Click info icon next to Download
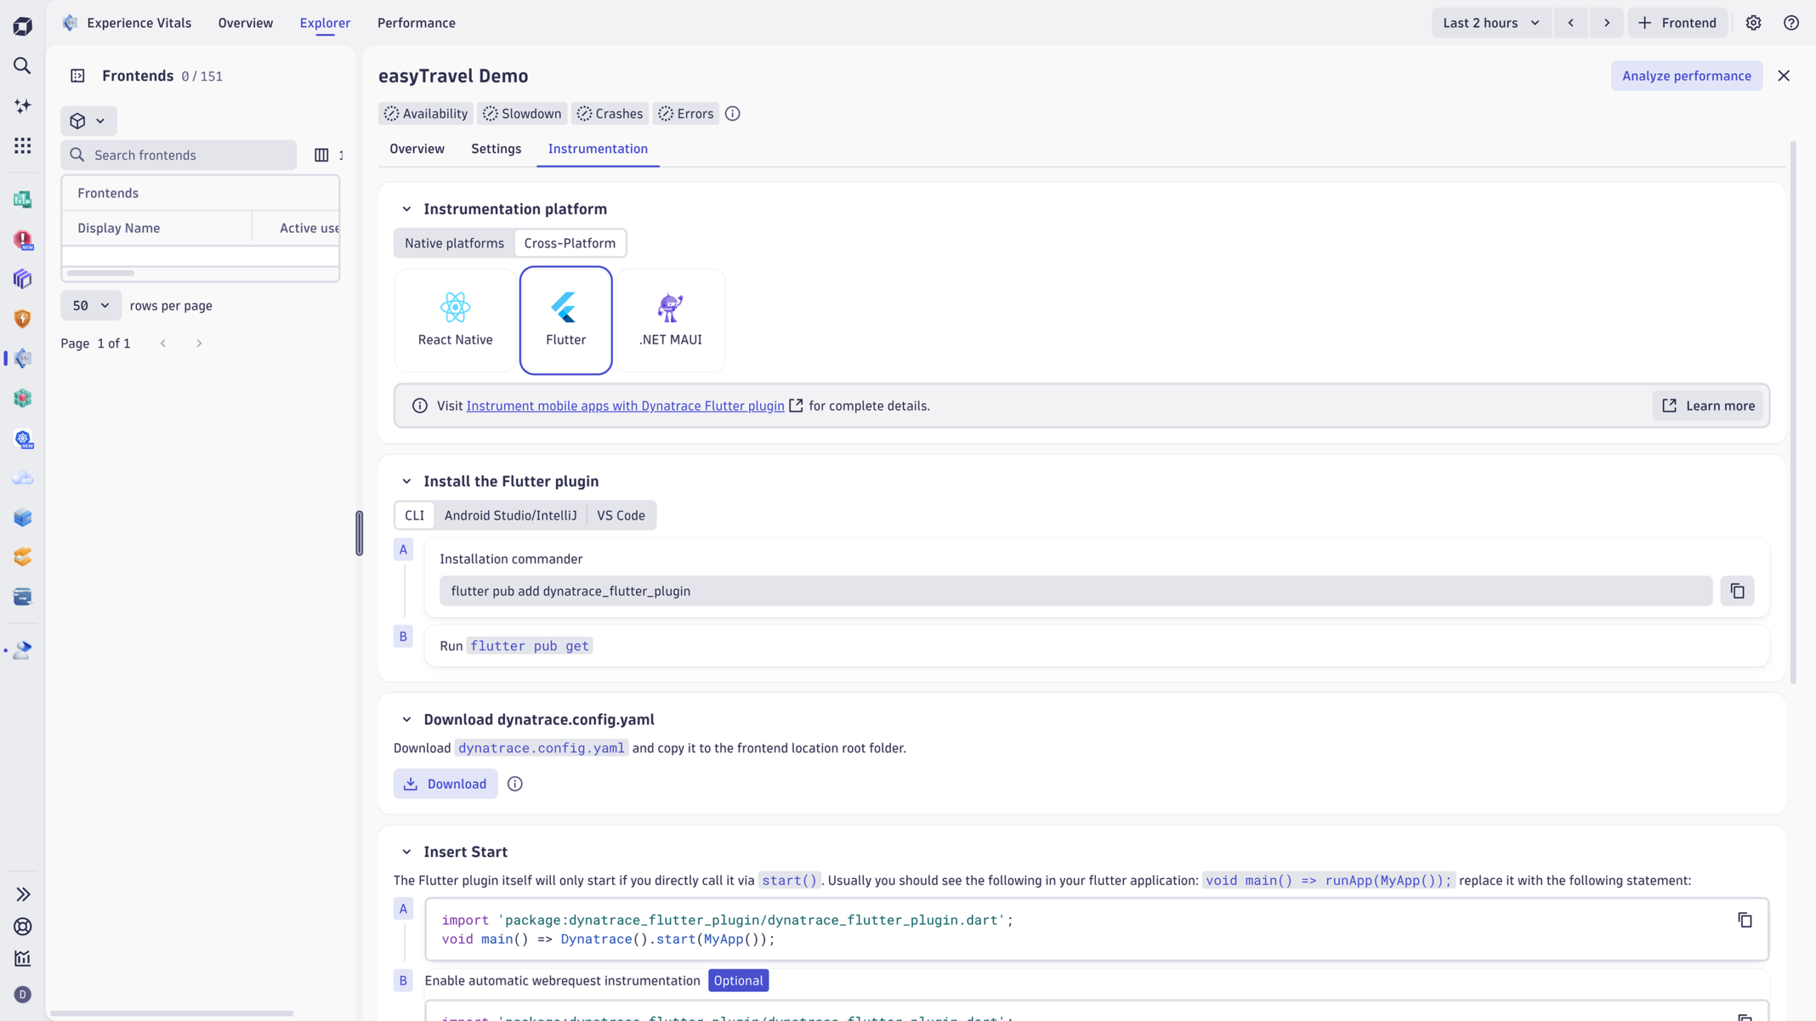 pyautogui.click(x=515, y=783)
